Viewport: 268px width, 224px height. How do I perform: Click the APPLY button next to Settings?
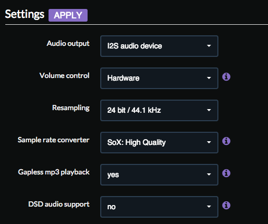pyautogui.click(x=68, y=15)
